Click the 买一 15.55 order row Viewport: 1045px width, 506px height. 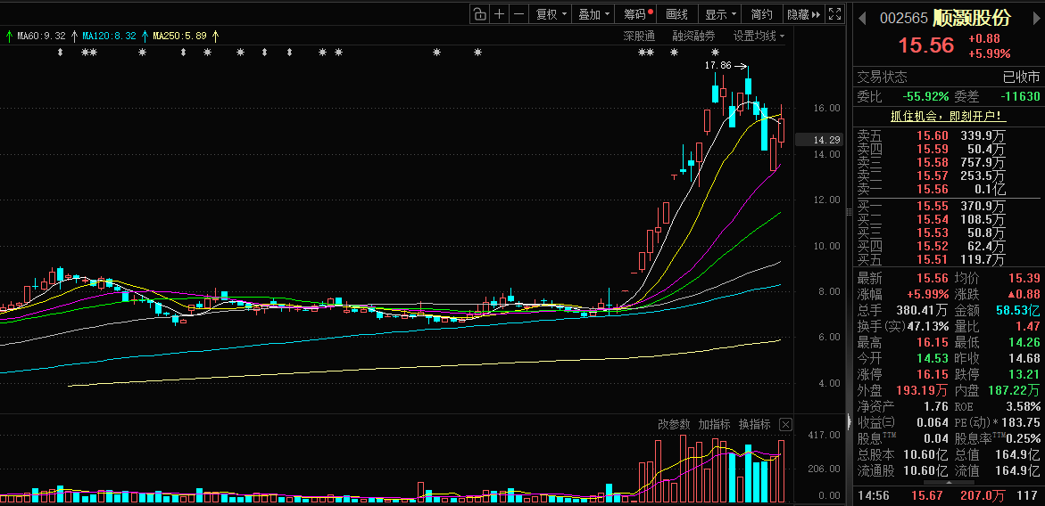[x=949, y=206]
